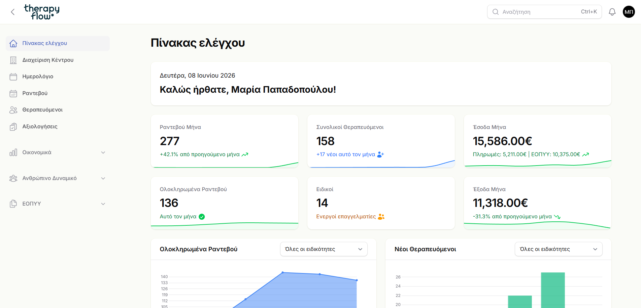This screenshot has width=641, height=308.
Task: Click the +42.1% από προηγούμενο μήνα text
Action: tap(200, 155)
